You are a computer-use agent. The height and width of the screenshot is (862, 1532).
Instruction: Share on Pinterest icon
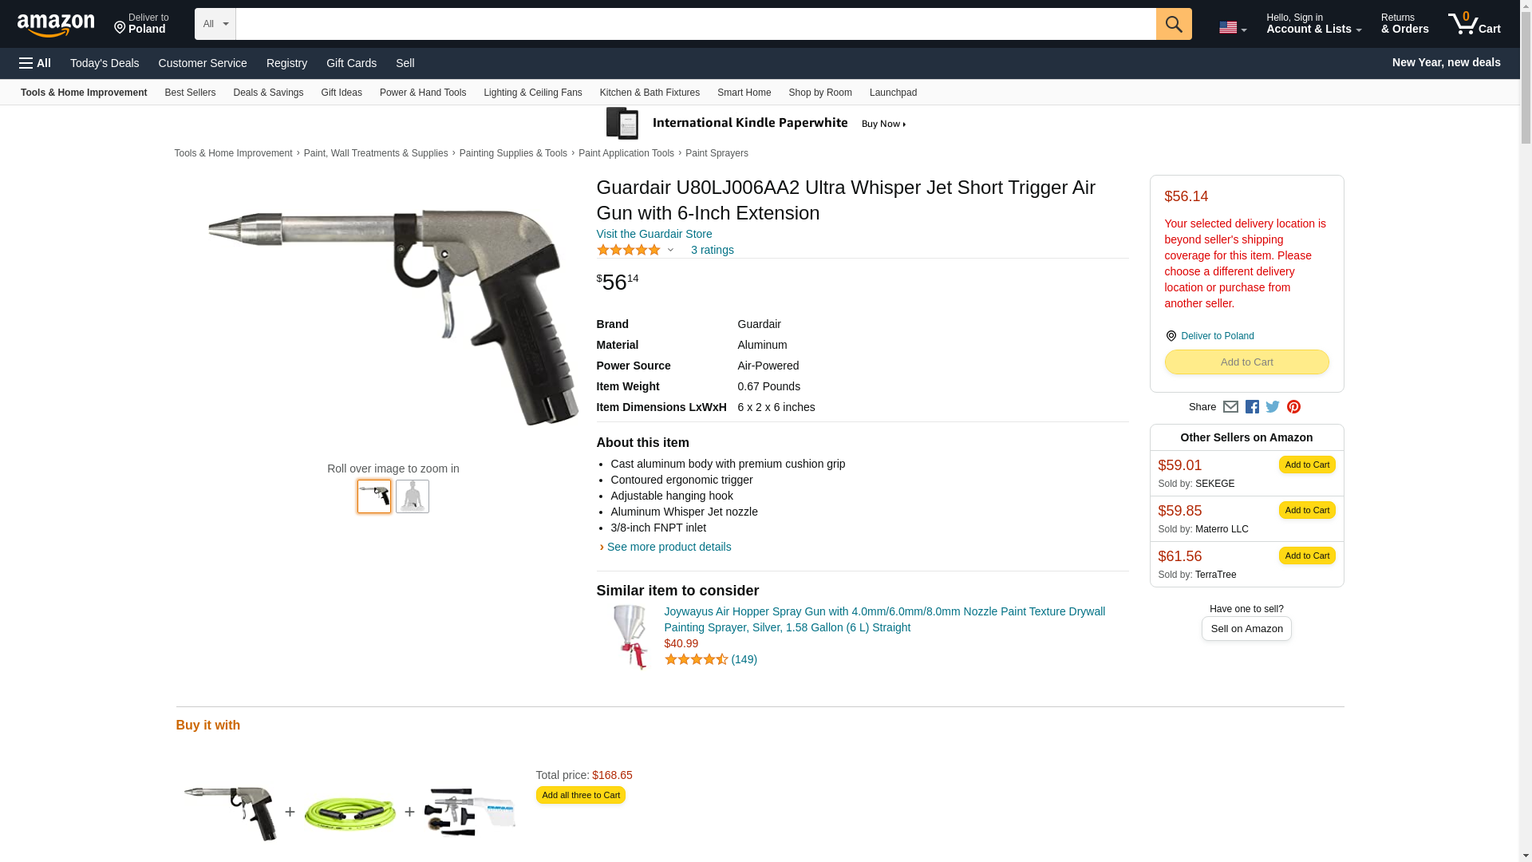(x=1293, y=407)
